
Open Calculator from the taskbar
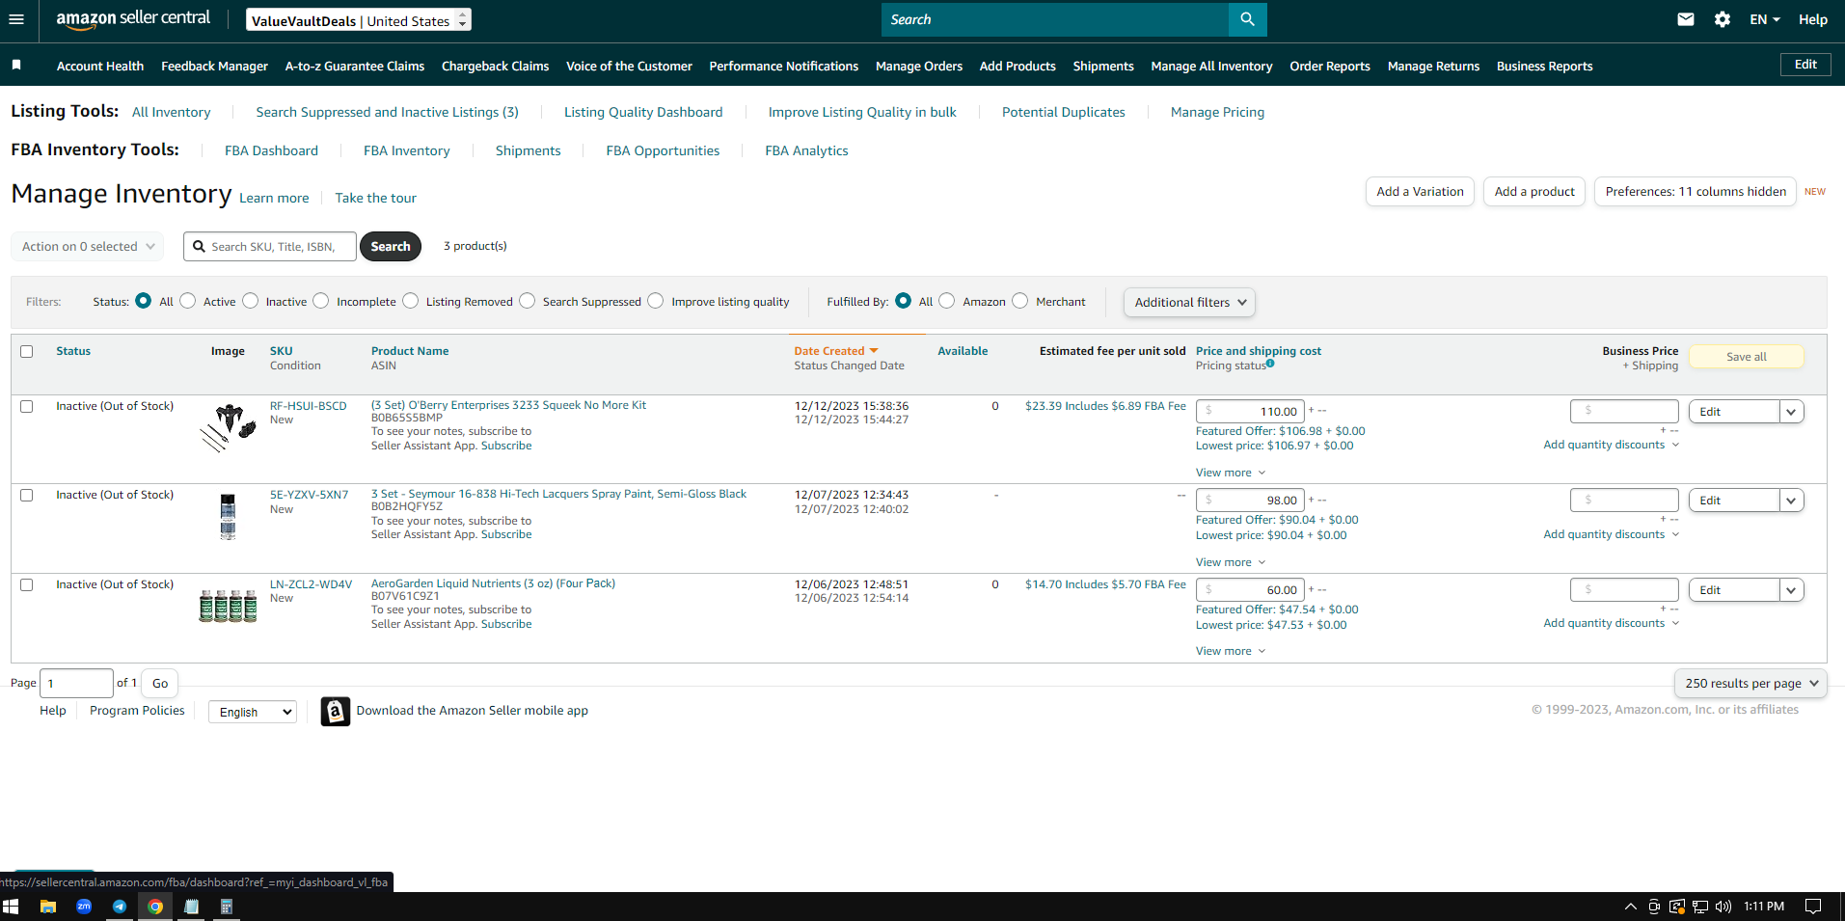pyautogui.click(x=227, y=907)
